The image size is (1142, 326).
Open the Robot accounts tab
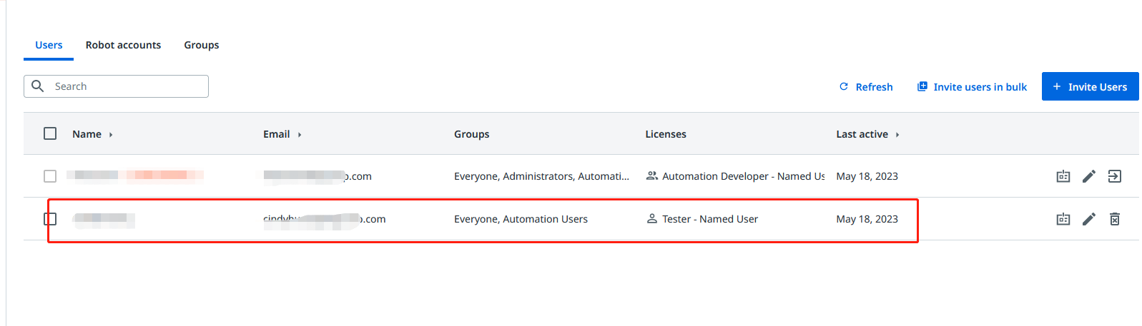pos(123,45)
